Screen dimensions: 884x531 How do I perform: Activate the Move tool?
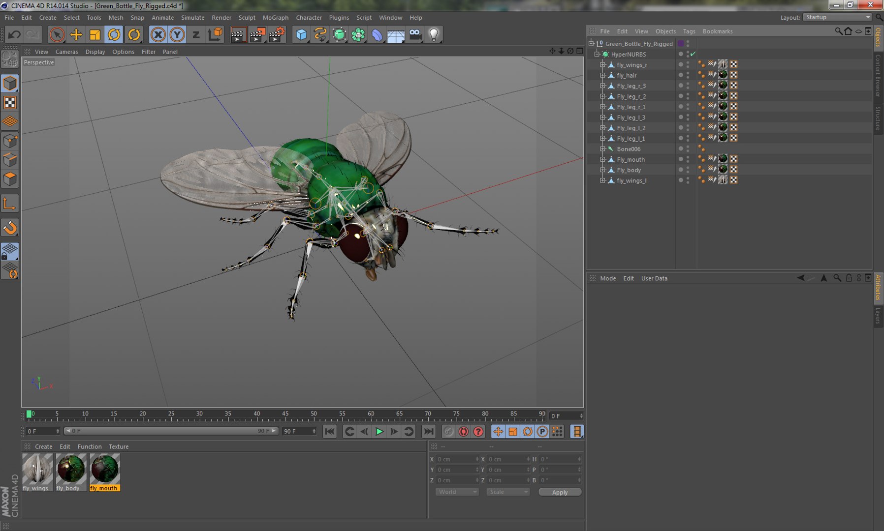coord(76,34)
